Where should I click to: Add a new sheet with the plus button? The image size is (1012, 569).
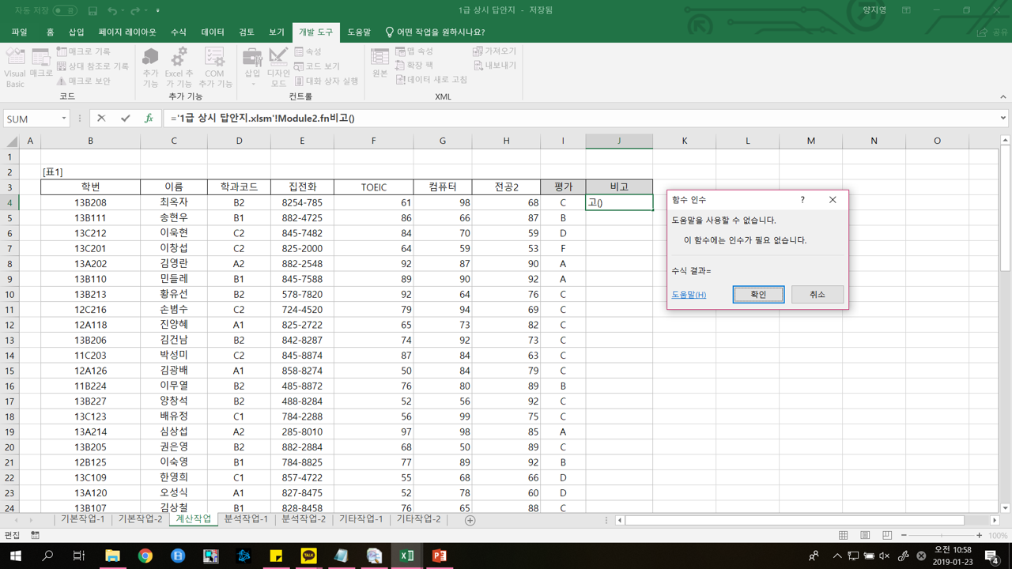(x=470, y=520)
